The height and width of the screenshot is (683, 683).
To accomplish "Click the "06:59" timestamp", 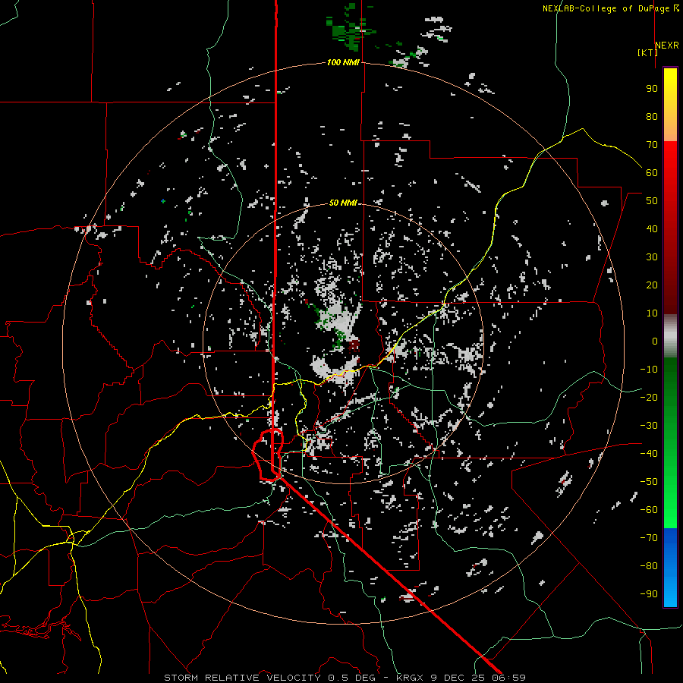I will (508, 678).
